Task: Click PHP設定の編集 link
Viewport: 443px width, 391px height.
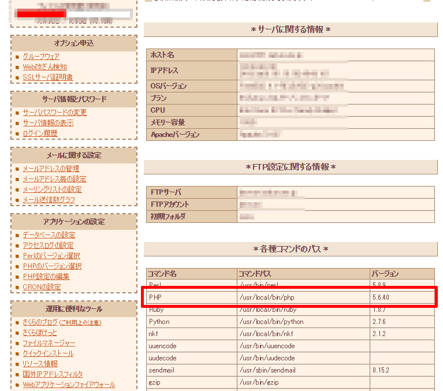Action: point(46,277)
